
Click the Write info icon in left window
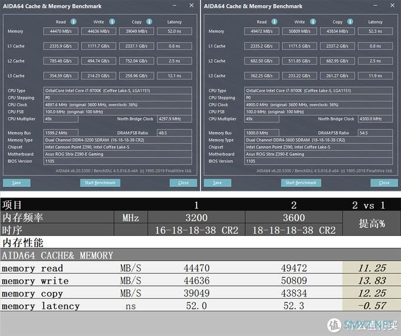[112, 22]
